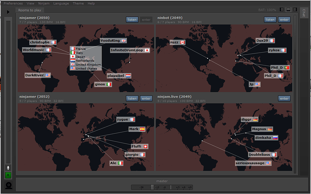The height and width of the screenshot is (194, 311).
Task: Select the last layout icon beside BAT
Action: tap(295, 9)
